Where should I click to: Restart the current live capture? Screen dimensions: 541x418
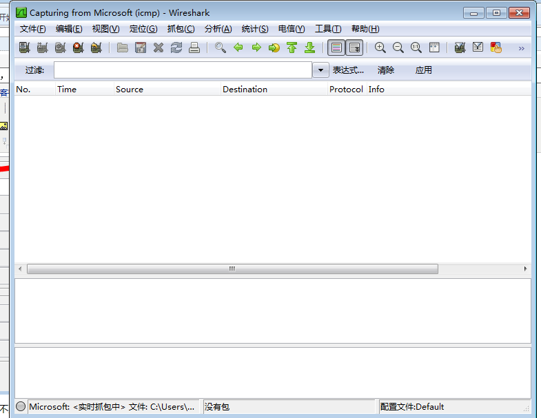pos(96,48)
